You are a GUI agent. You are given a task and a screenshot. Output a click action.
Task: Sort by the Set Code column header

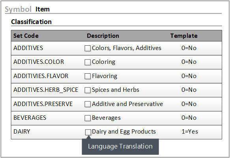pos(26,36)
